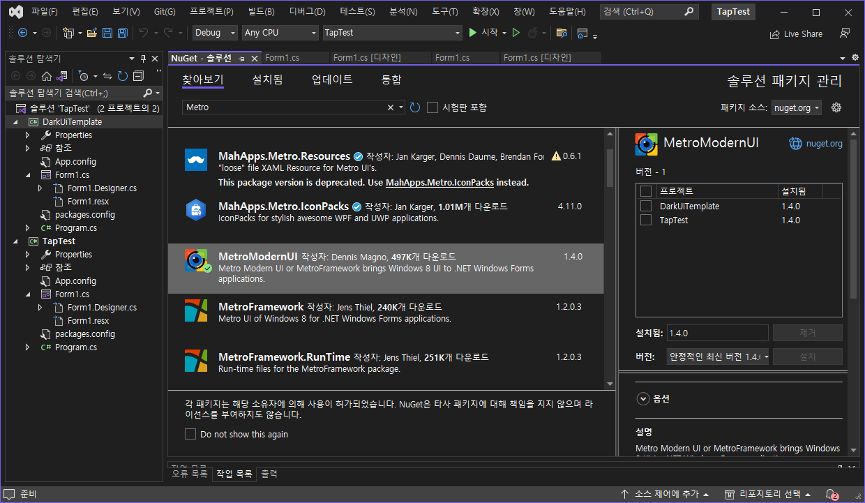Pin the Solution Explorer panel
The height and width of the screenshot is (503, 865).
click(143, 59)
